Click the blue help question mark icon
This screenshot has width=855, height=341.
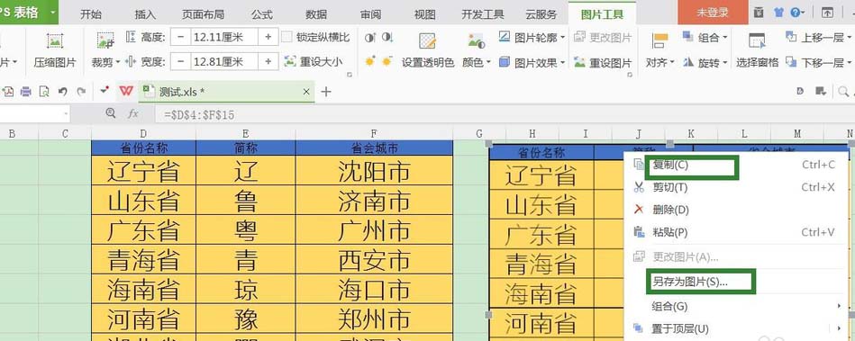click(795, 13)
